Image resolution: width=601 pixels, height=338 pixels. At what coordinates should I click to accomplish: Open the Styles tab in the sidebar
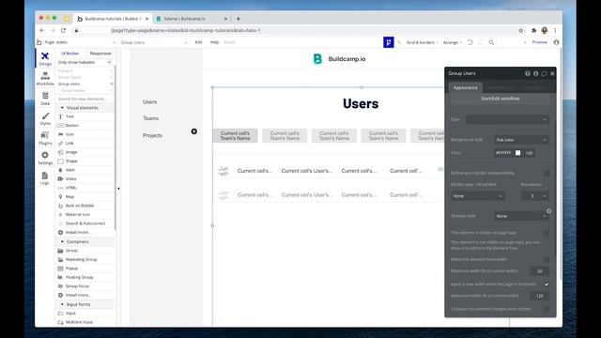[x=45, y=118]
